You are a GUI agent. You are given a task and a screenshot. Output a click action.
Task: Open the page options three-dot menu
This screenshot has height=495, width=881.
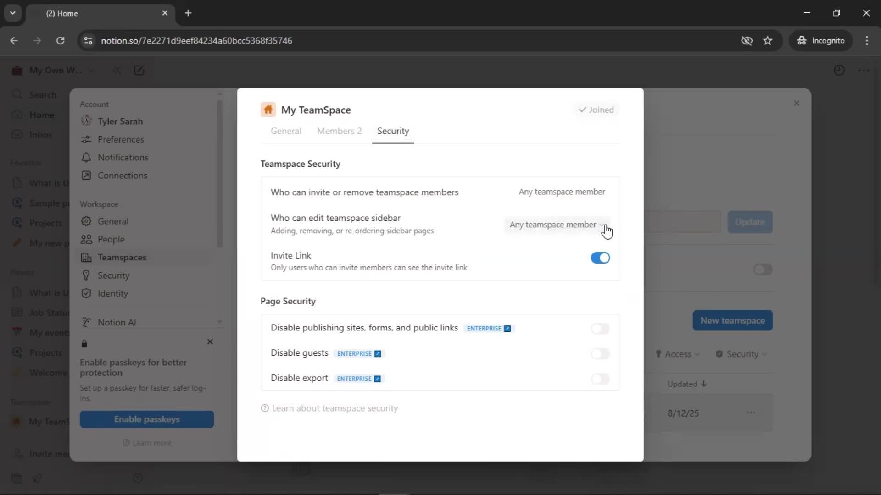(x=864, y=71)
